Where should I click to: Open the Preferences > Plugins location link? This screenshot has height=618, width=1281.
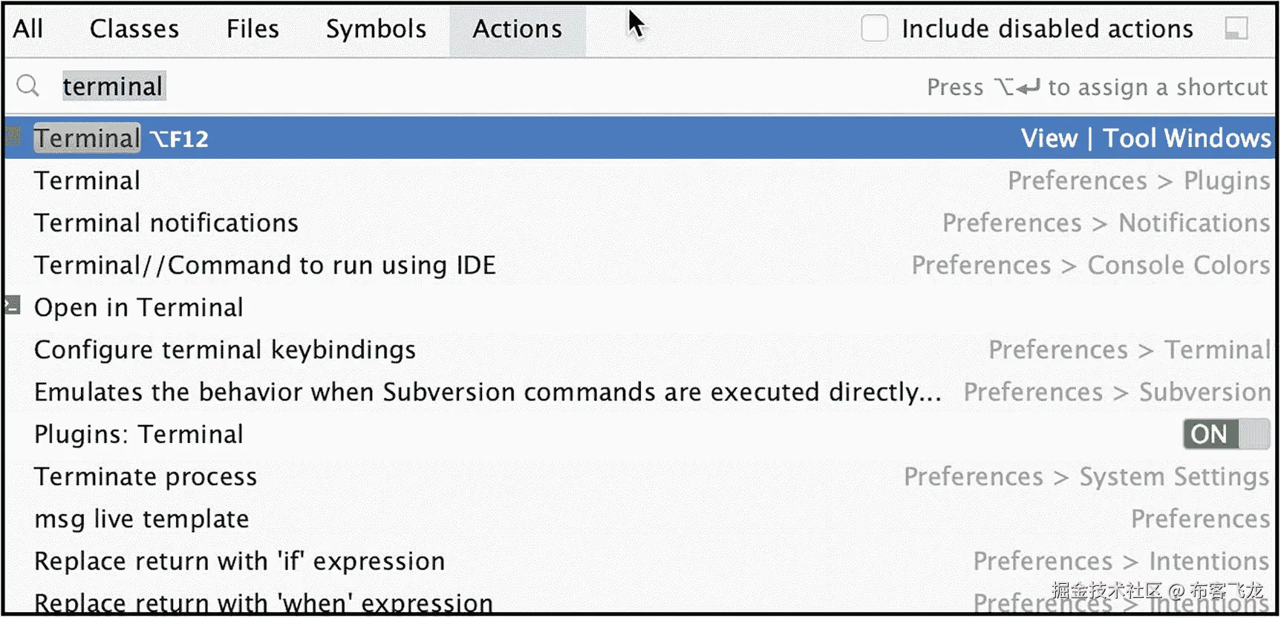point(1139,180)
